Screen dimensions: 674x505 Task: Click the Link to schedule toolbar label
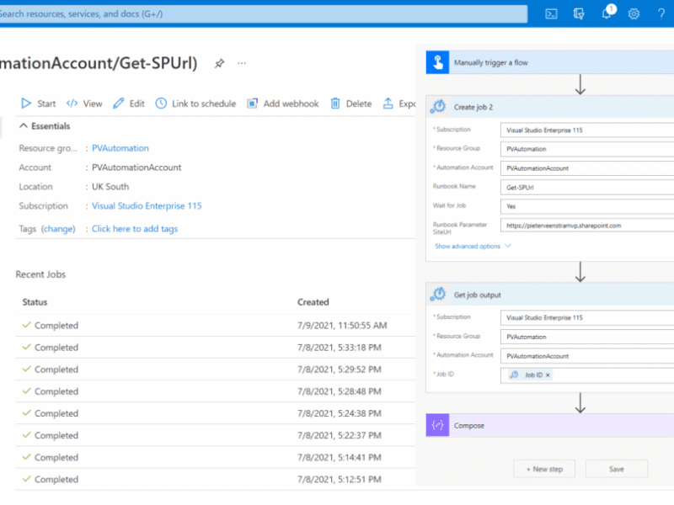(204, 104)
